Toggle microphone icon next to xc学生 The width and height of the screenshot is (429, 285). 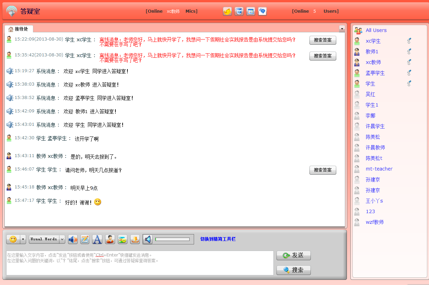point(409,41)
